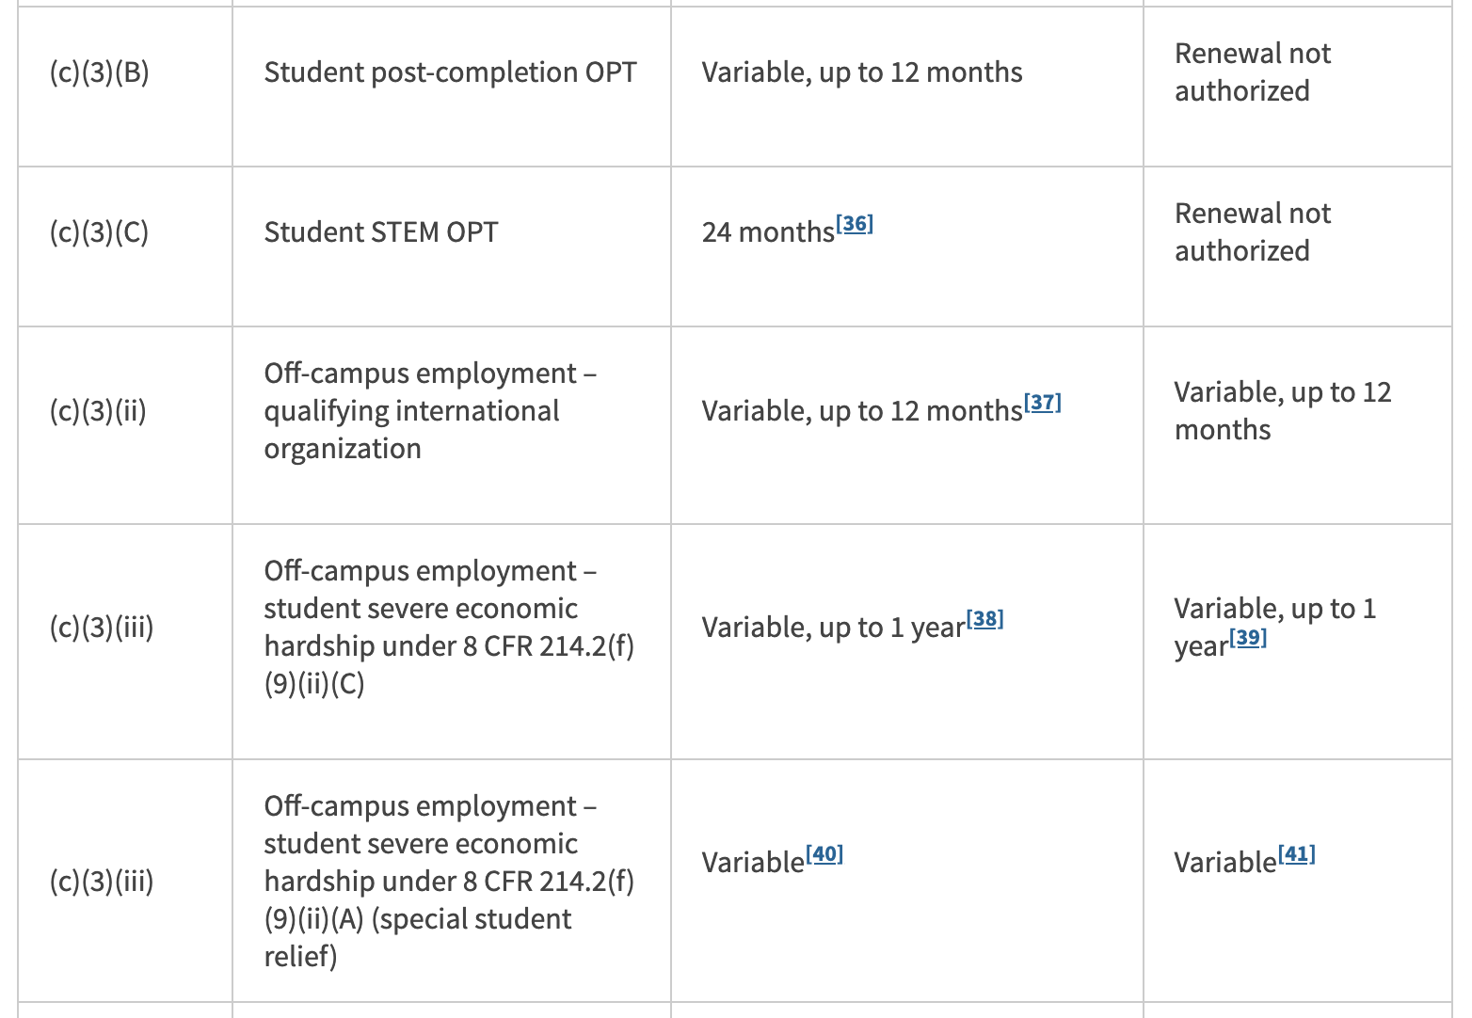Click the '24 months' validity text

click(x=767, y=232)
